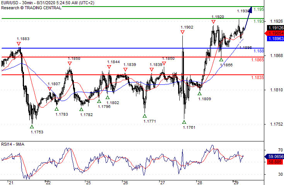The width and height of the screenshot is (284, 185).
Task: Select the green triangle at the 1.1771 low
Action: pos(145,116)
